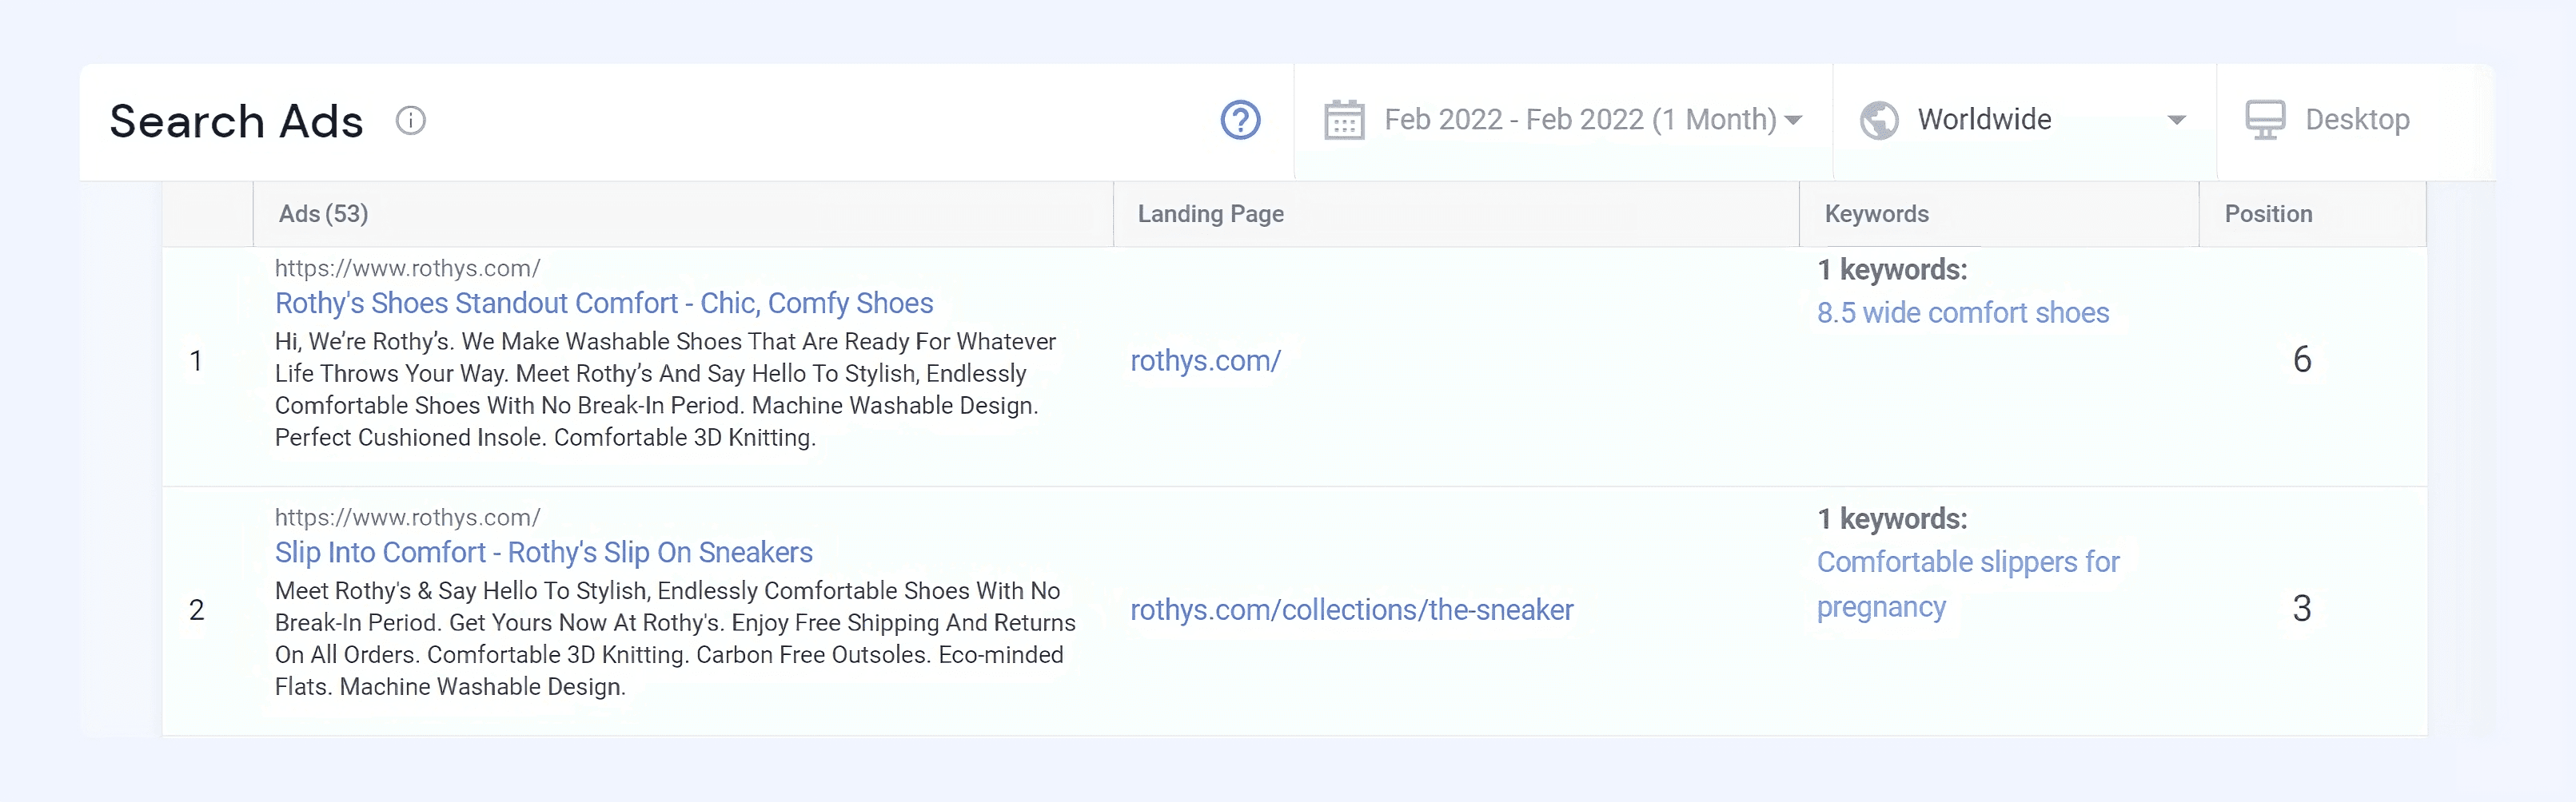Click the calendar icon for date range

tap(1344, 120)
